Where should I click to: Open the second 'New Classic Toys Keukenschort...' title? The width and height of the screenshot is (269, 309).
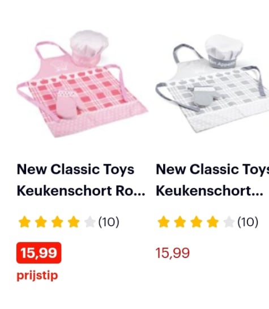click(212, 180)
